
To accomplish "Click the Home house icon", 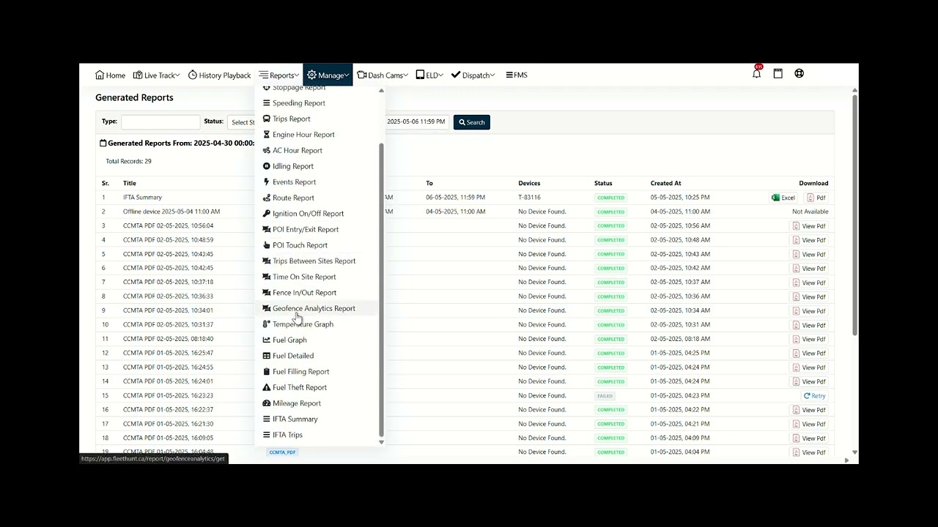I will 100,75.
